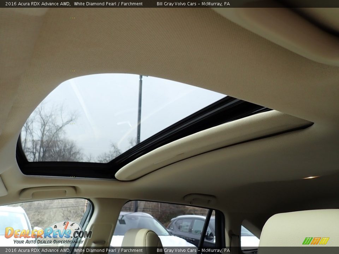Click the top "Bill Gray Volvo Cars - McMurray, PA" text
Image resolution: width=339 pixels, height=254 pixels.
click(193, 4)
